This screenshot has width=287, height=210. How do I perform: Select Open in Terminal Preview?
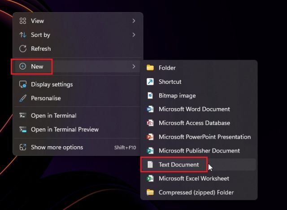(x=65, y=130)
